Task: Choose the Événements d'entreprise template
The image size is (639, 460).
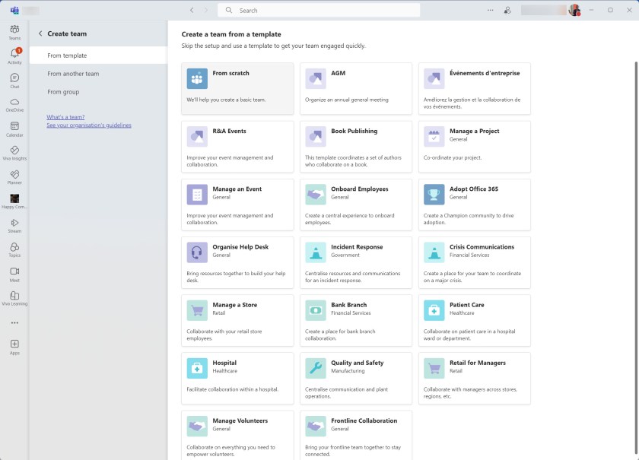Action: (x=475, y=88)
